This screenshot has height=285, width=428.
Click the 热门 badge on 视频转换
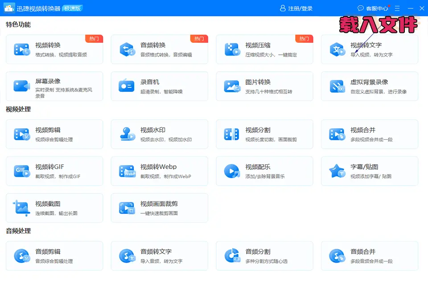(94, 39)
